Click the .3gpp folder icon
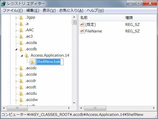The image size is (158, 119). coord(21,17)
